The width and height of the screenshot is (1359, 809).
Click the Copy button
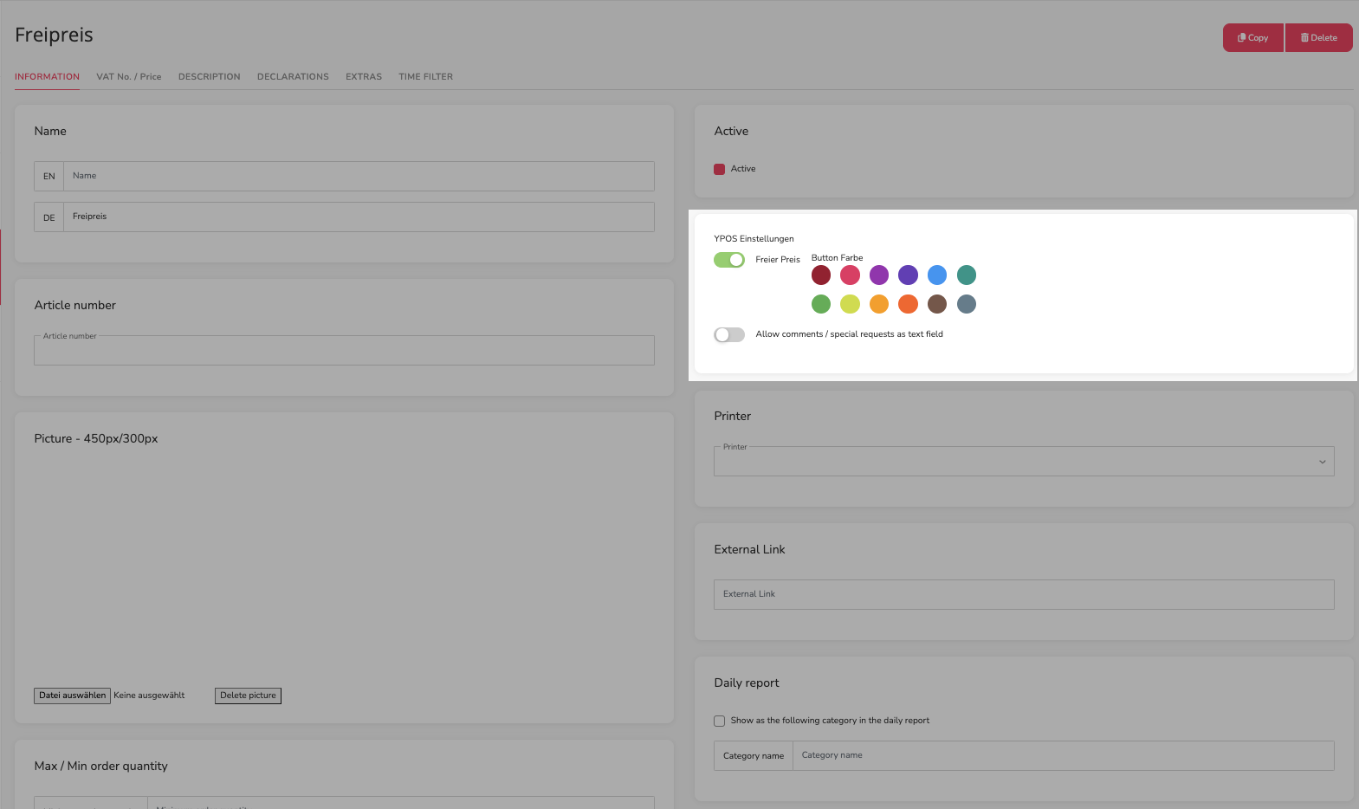coord(1252,38)
